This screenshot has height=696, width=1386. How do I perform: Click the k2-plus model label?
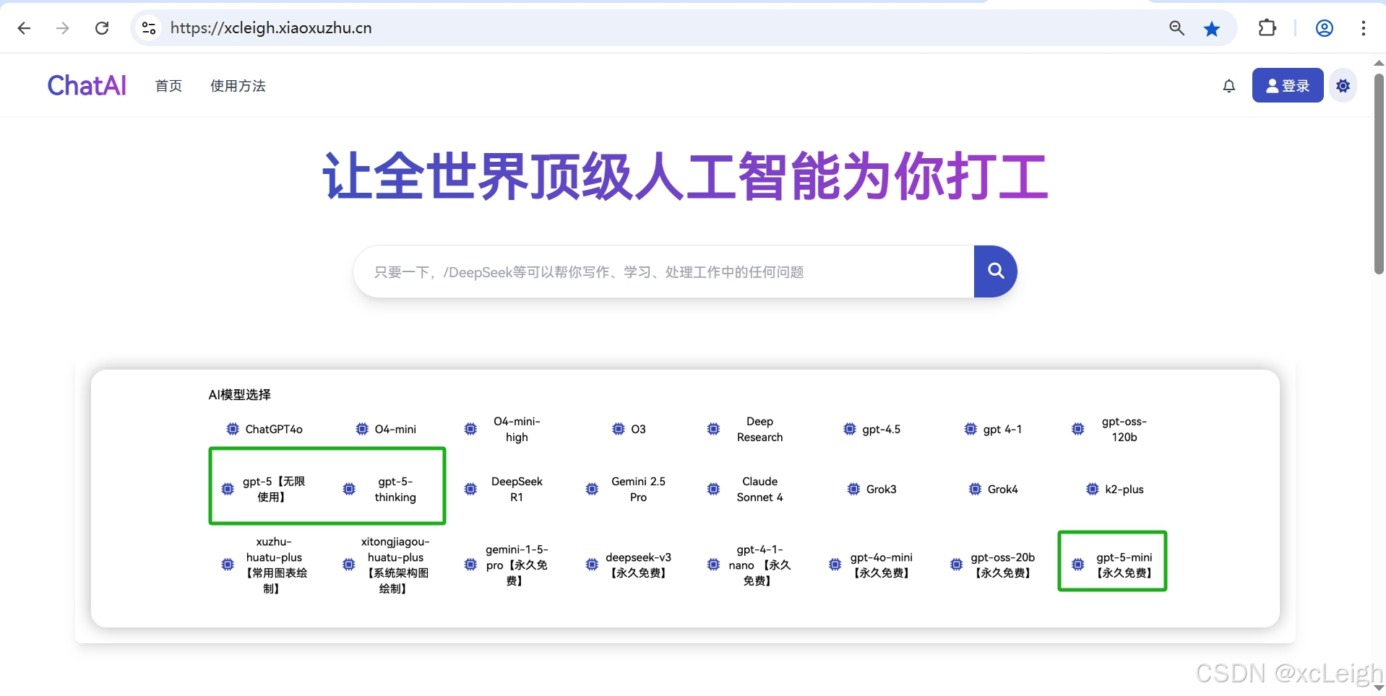pos(1124,489)
